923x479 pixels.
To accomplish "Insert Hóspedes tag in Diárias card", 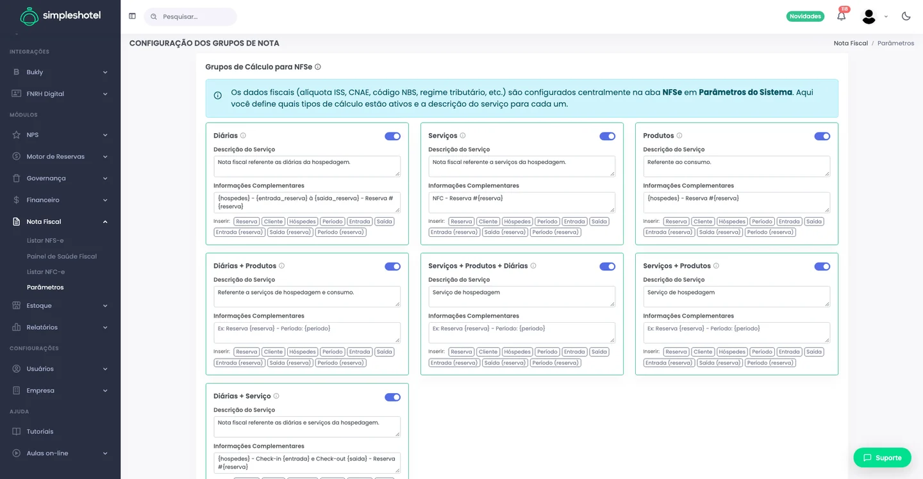I will coord(302,222).
